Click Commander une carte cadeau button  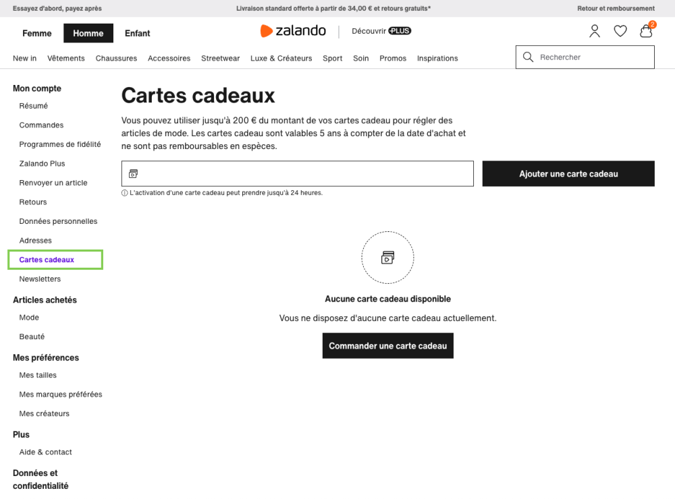[x=387, y=346]
